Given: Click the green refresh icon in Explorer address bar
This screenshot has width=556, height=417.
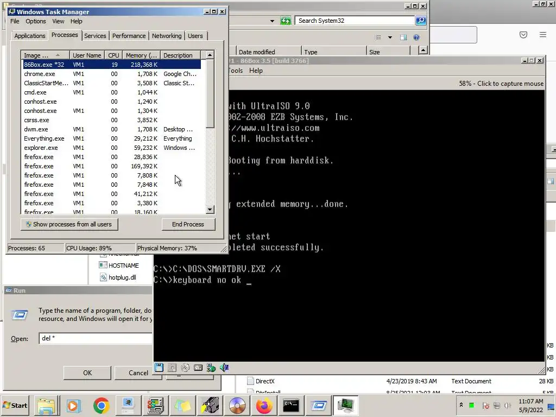Looking at the screenshot, I should [286, 21].
